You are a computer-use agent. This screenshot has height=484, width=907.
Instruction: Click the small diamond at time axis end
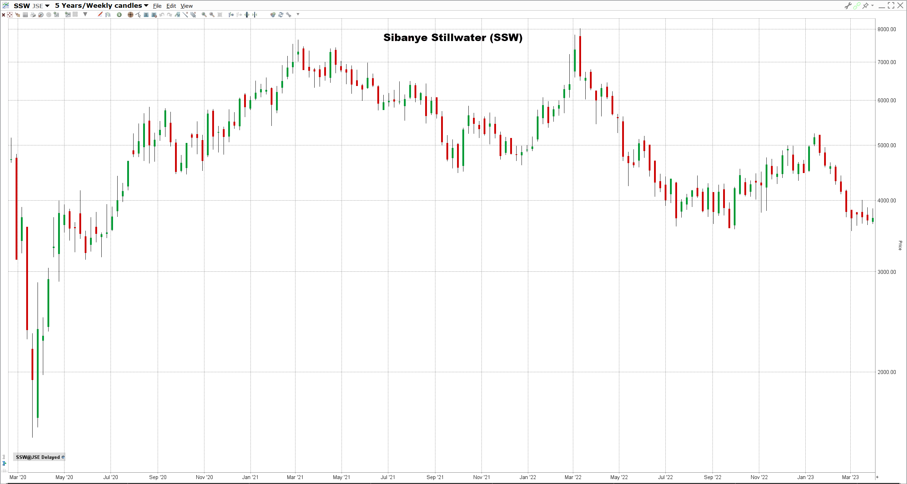(x=877, y=477)
